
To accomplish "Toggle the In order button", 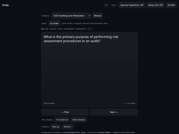I will click(x=54, y=23).
